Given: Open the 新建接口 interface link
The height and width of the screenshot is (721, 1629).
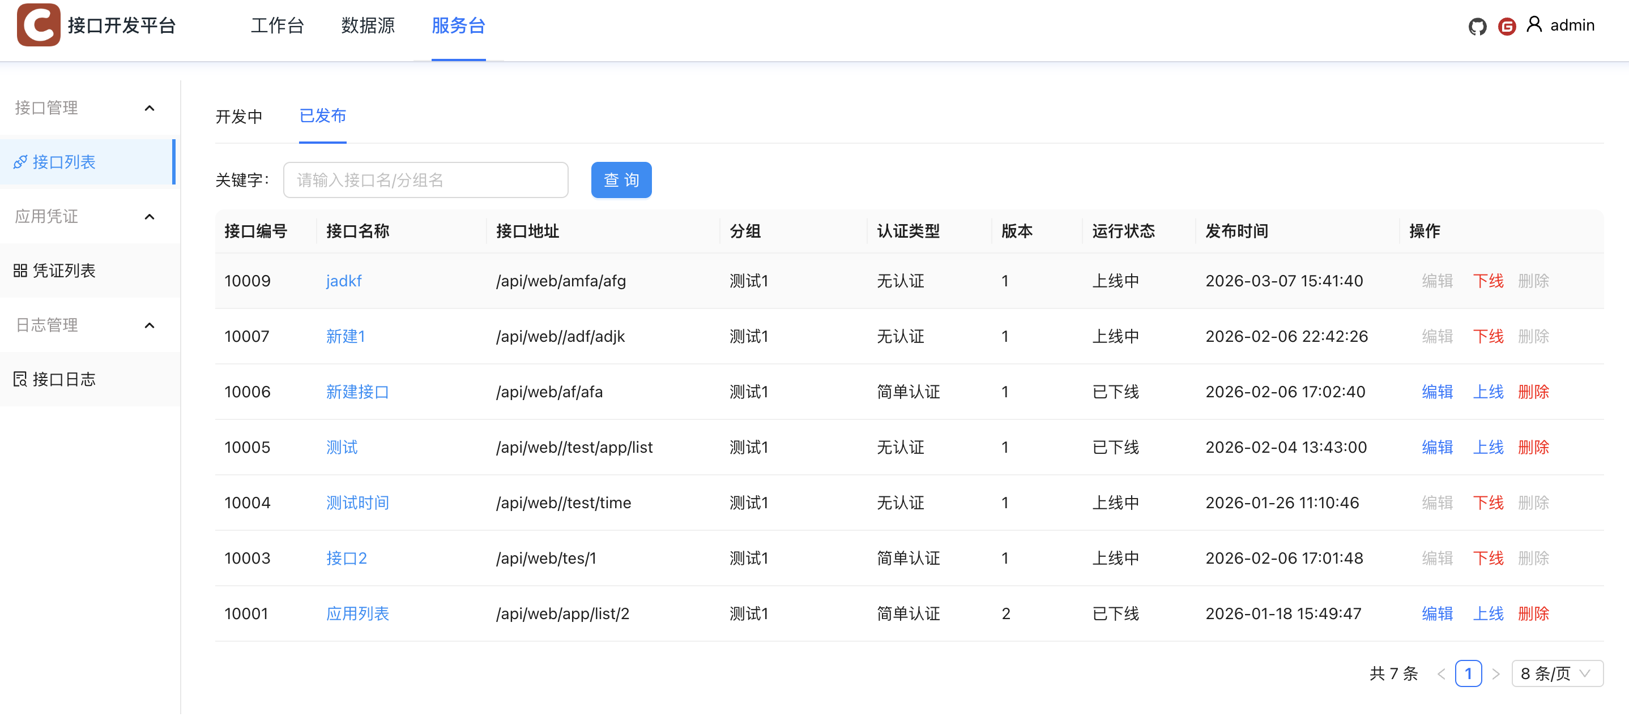Looking at the screenshot, I should click(357, 392).
